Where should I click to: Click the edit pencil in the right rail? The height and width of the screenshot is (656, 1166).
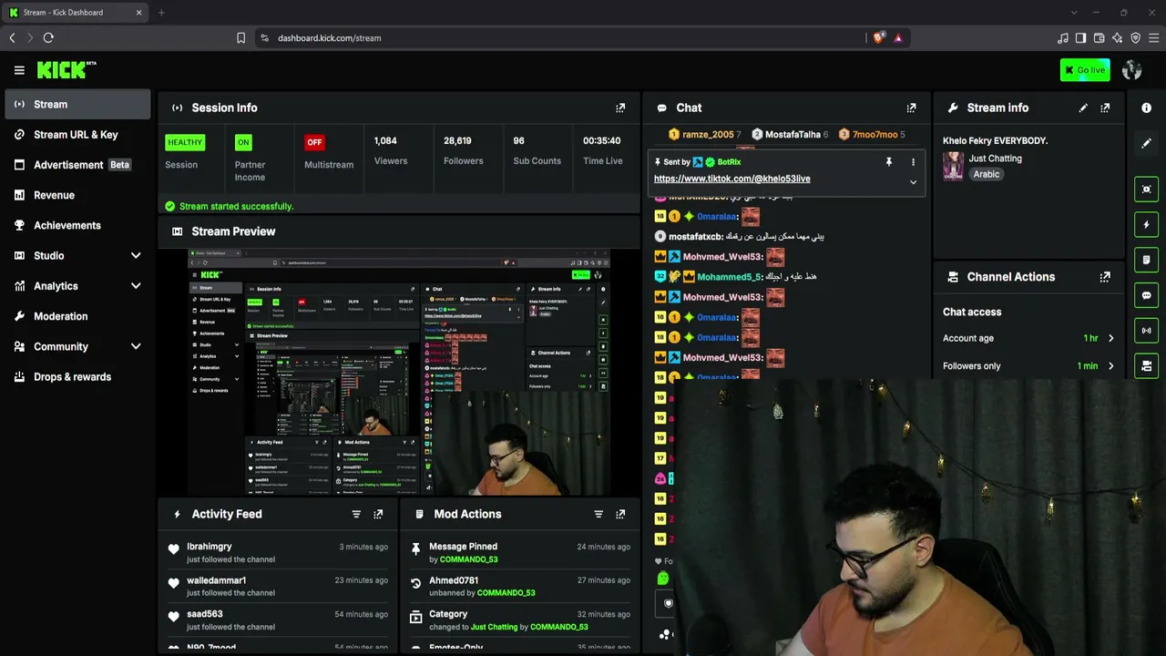pos(1147,143)
